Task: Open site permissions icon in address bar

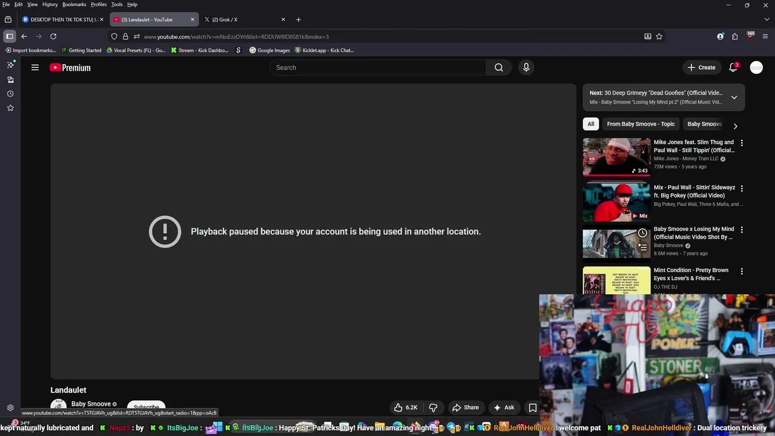Action: 136,36
